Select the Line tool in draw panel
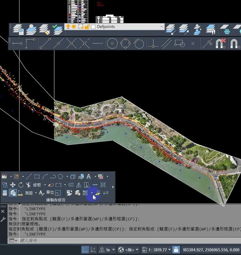This screenshot has height=255, width=241. point(29,176)
